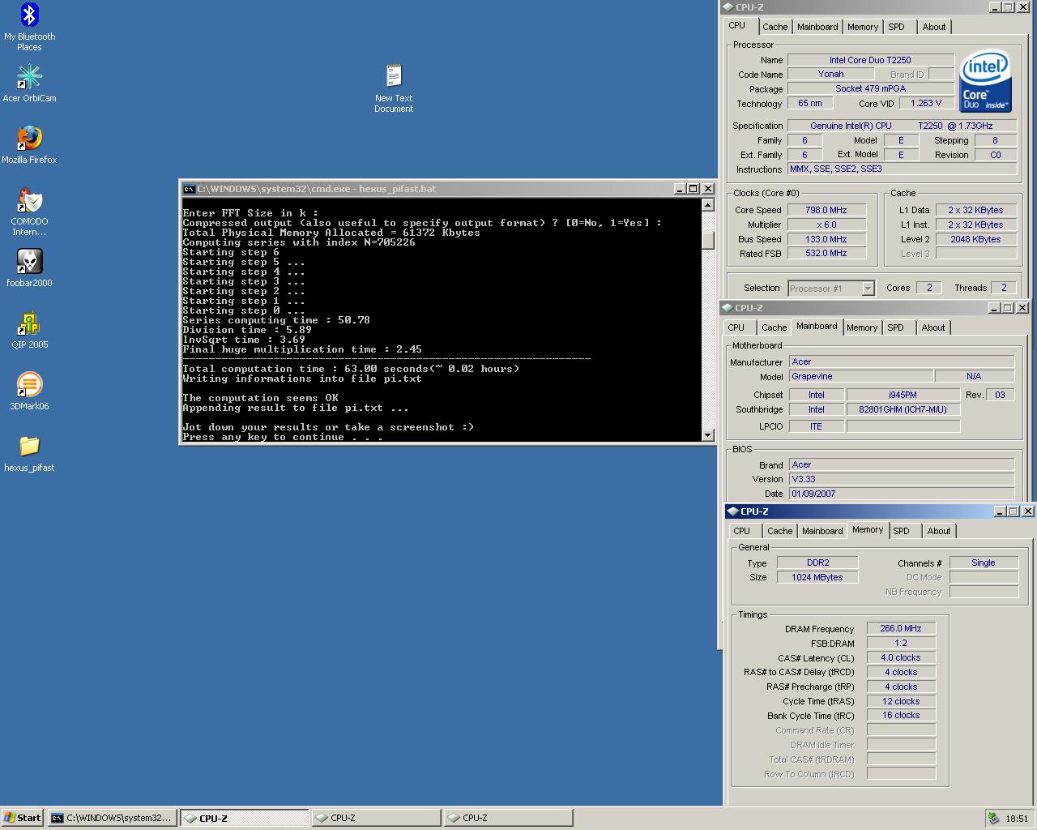Click the Intel Core Duo logo
The width and height of the screenshot is (1037, 830).
pos(985,81)
